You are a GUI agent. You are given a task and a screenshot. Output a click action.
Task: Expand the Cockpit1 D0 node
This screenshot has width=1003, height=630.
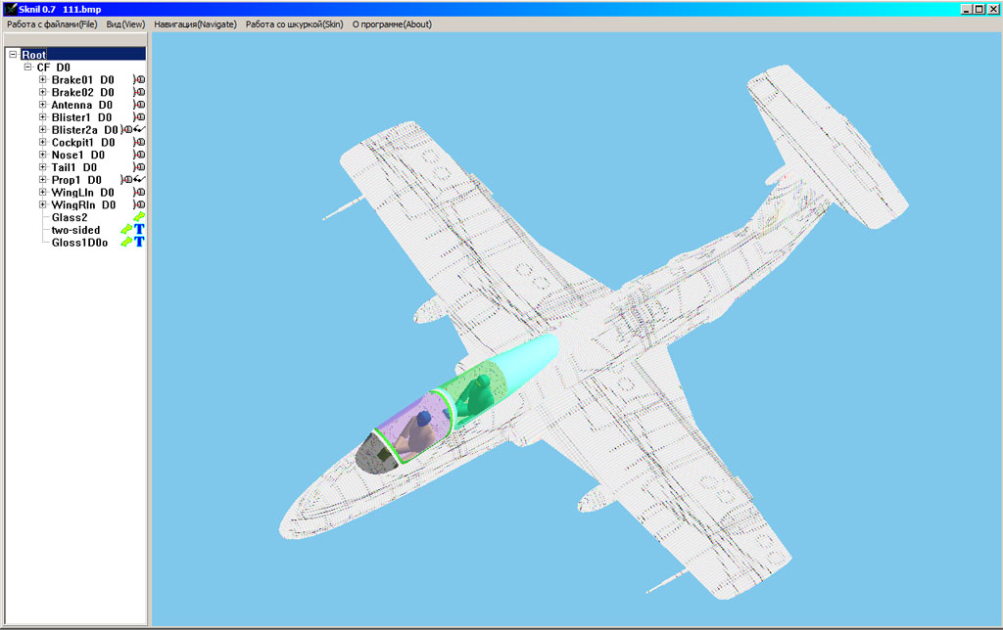[43, 143]
